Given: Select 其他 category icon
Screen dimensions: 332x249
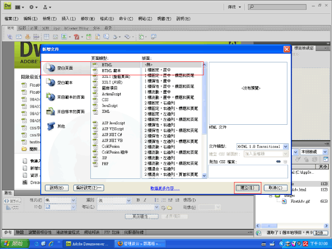Looking at the screenshot, I should coord(51,126).
